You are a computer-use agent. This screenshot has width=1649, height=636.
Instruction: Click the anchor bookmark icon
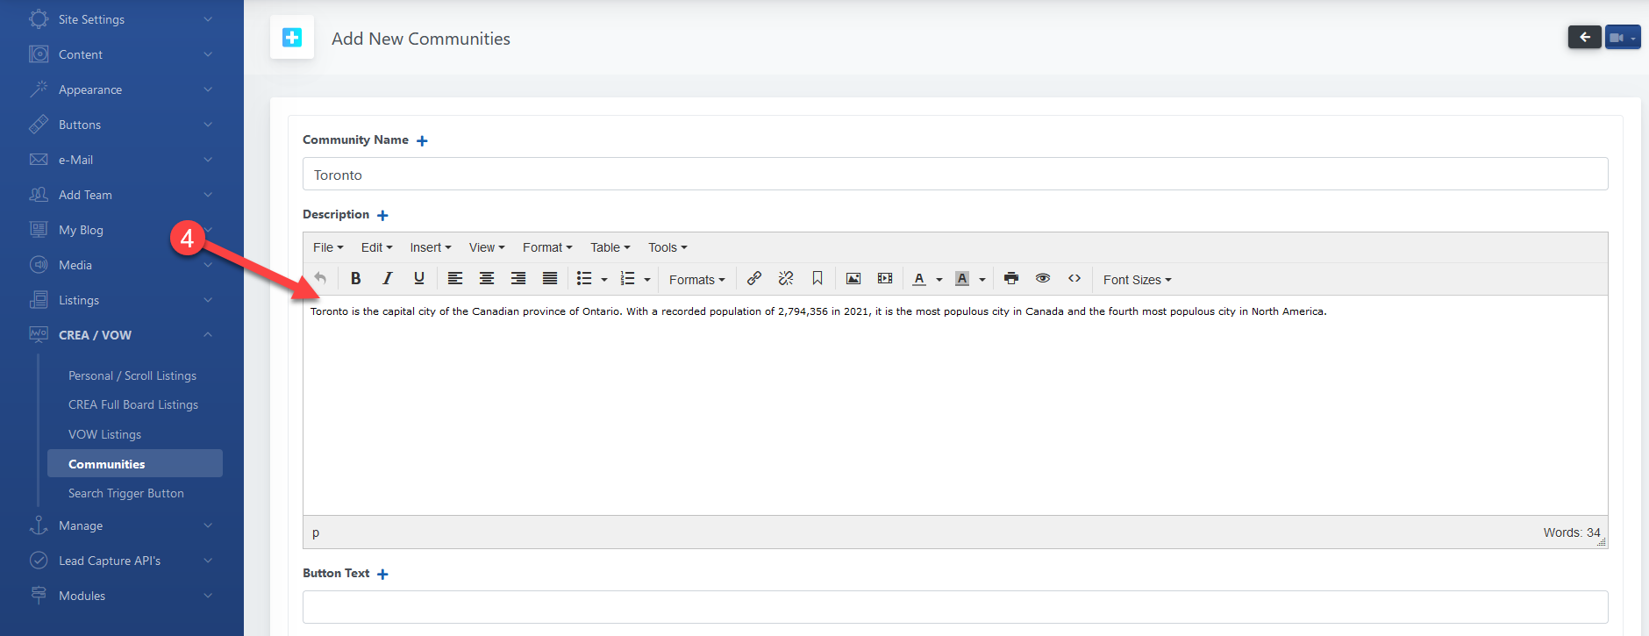(x=817, y=279)
